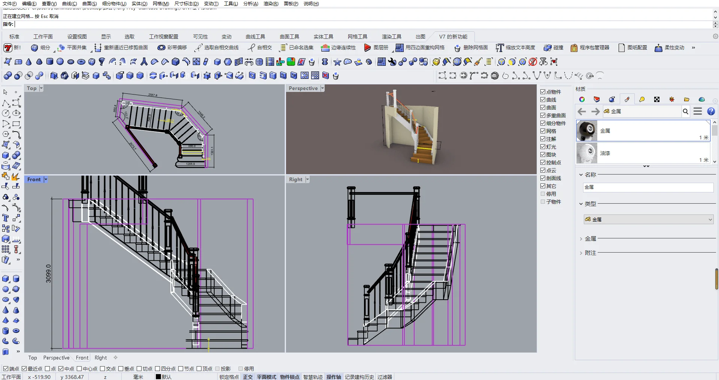Click the 图层册 layer book icon
The image size is (719, 380).
(x=367, y=48)
